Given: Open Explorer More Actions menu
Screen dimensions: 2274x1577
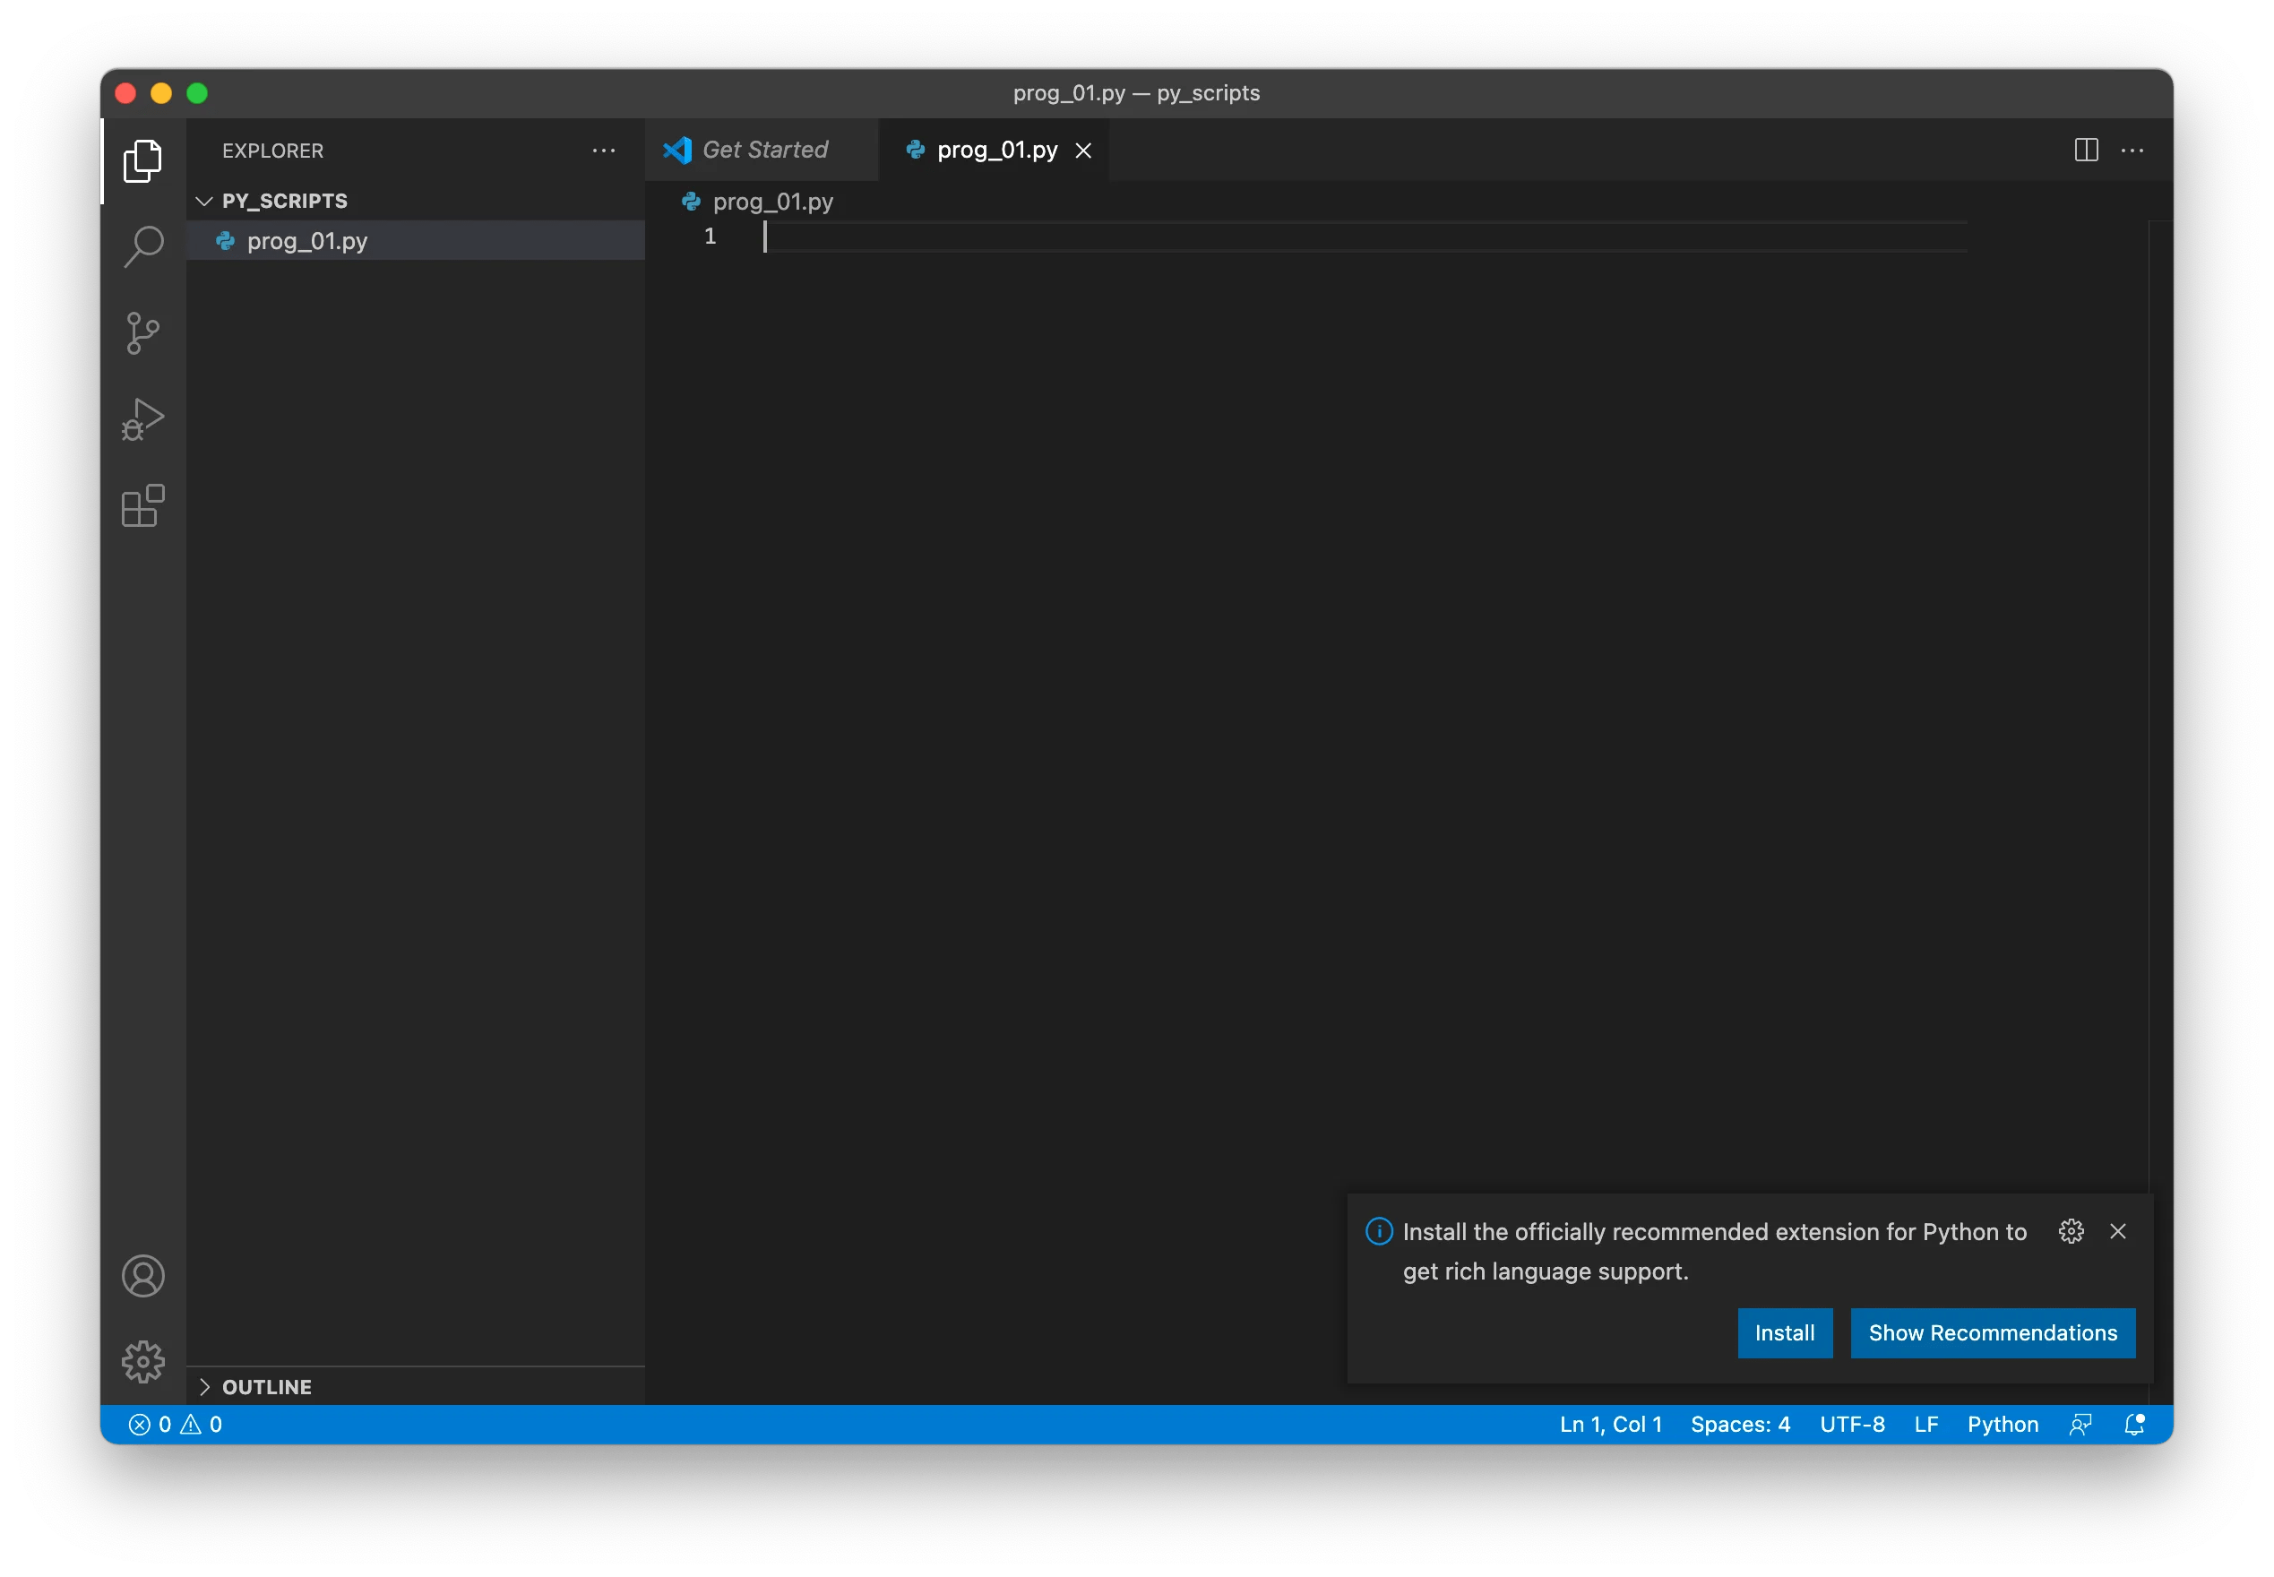Looking at the screenshot, I should tap(604, 151).
